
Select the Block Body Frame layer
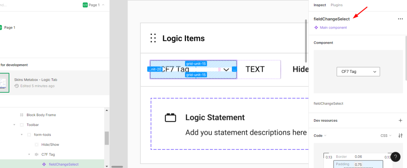(41, 115)
